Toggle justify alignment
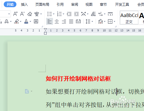The width and height of the screenshot is (144, 111). pyautogui.click(x=71, y=21)
